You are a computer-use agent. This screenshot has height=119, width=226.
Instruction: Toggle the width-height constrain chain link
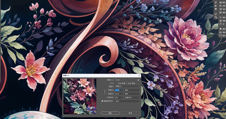tap(105, 92)
